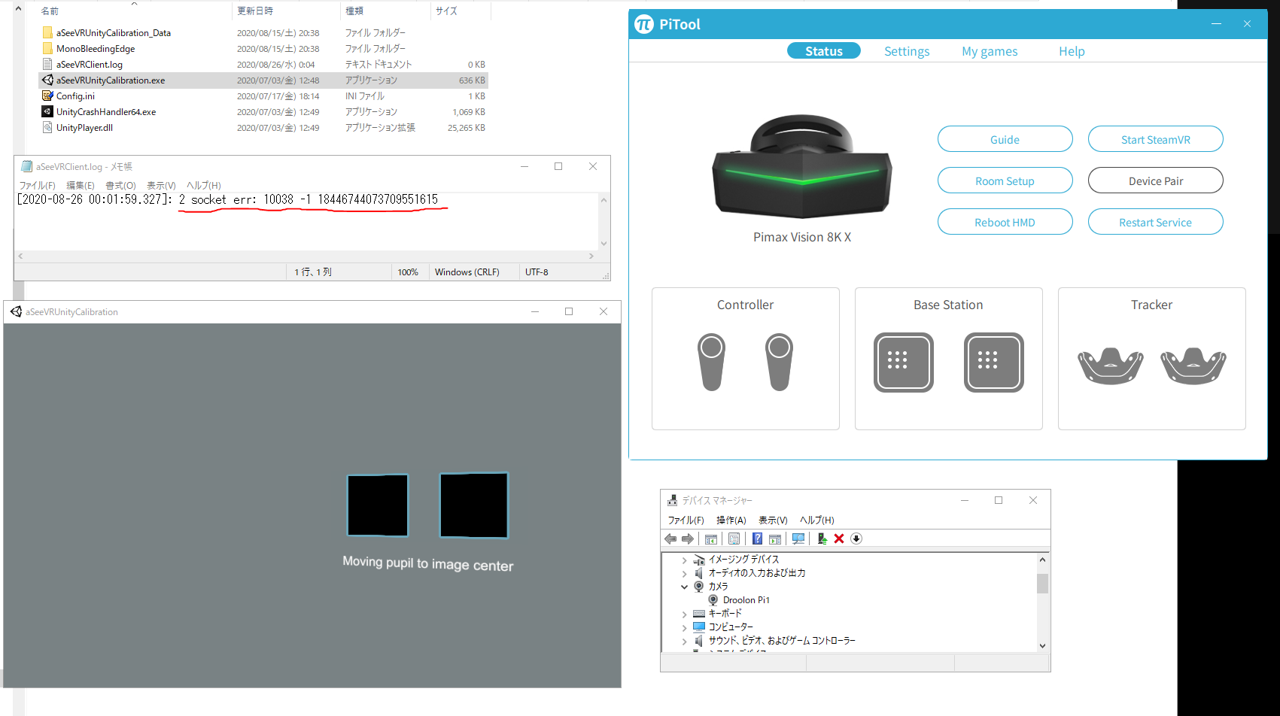This screenshot has width=1280, height=716.
Task: Switch to the Settings tab in PiTool
Action: pyautogui.click(x=906, y=51)
